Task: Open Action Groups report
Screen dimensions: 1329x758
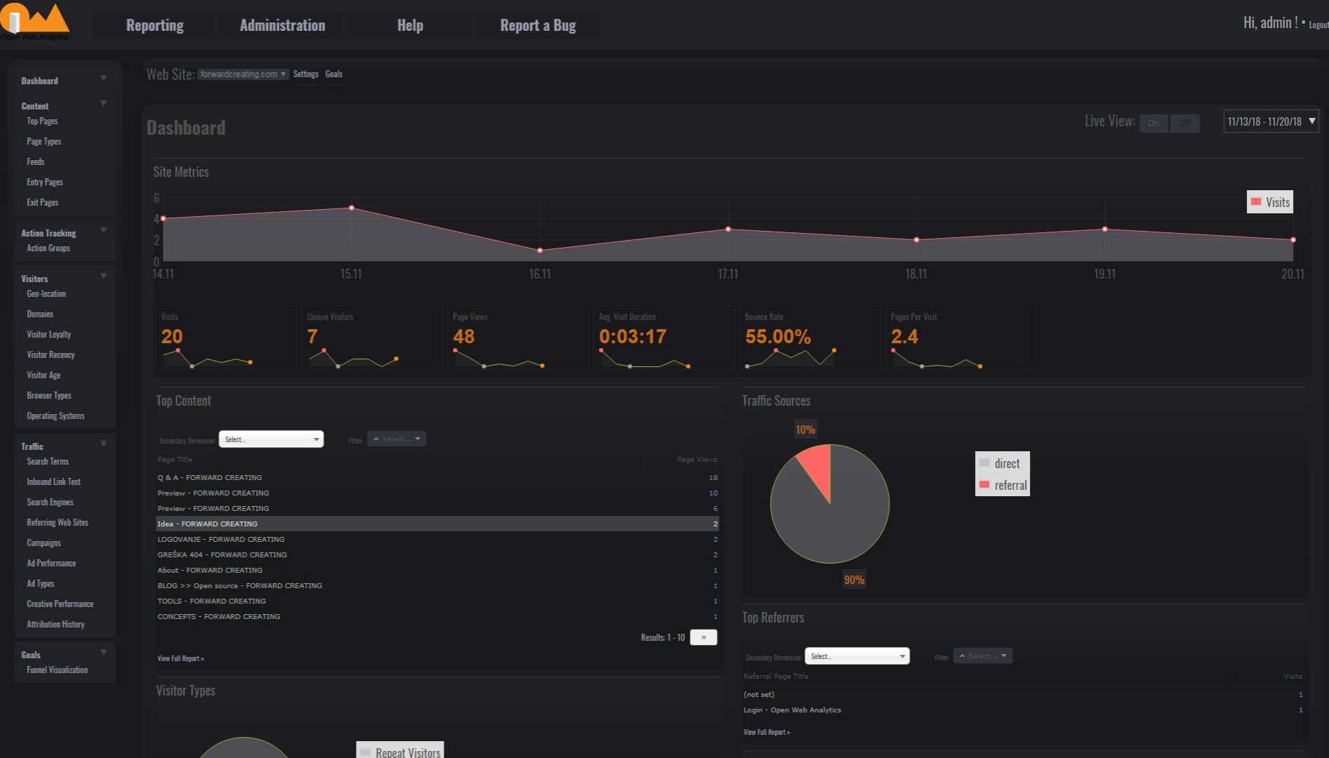Action: [48, 248]
